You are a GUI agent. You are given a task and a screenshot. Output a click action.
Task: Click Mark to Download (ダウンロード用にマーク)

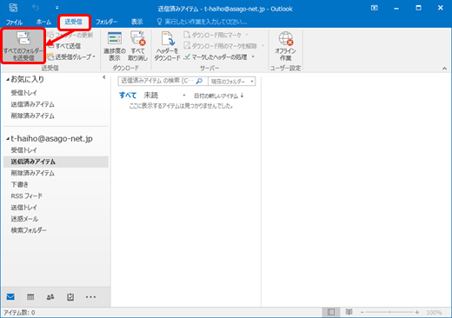[x=216, y=35]
